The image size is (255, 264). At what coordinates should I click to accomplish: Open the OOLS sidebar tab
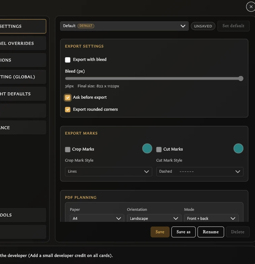[23, 215]
